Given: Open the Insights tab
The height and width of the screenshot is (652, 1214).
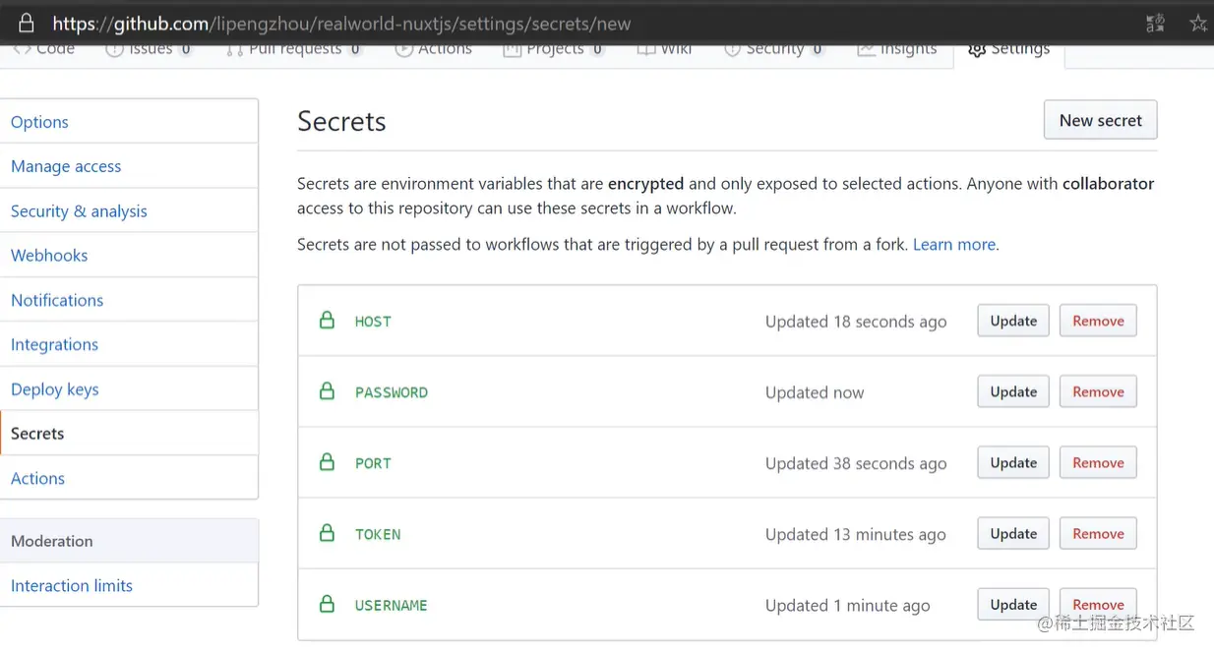Looking at the screenshot, I should (897, 49).
